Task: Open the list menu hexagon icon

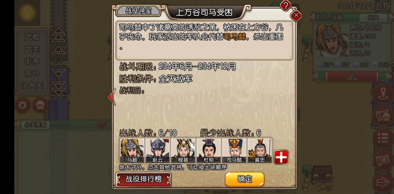Action: click(383, 138)
